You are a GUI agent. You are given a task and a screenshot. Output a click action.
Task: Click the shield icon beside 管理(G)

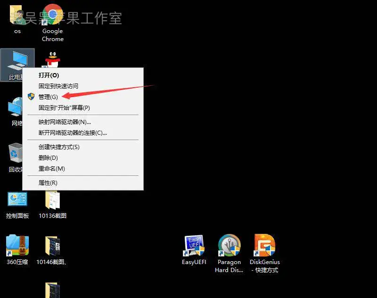coord(31,97)
